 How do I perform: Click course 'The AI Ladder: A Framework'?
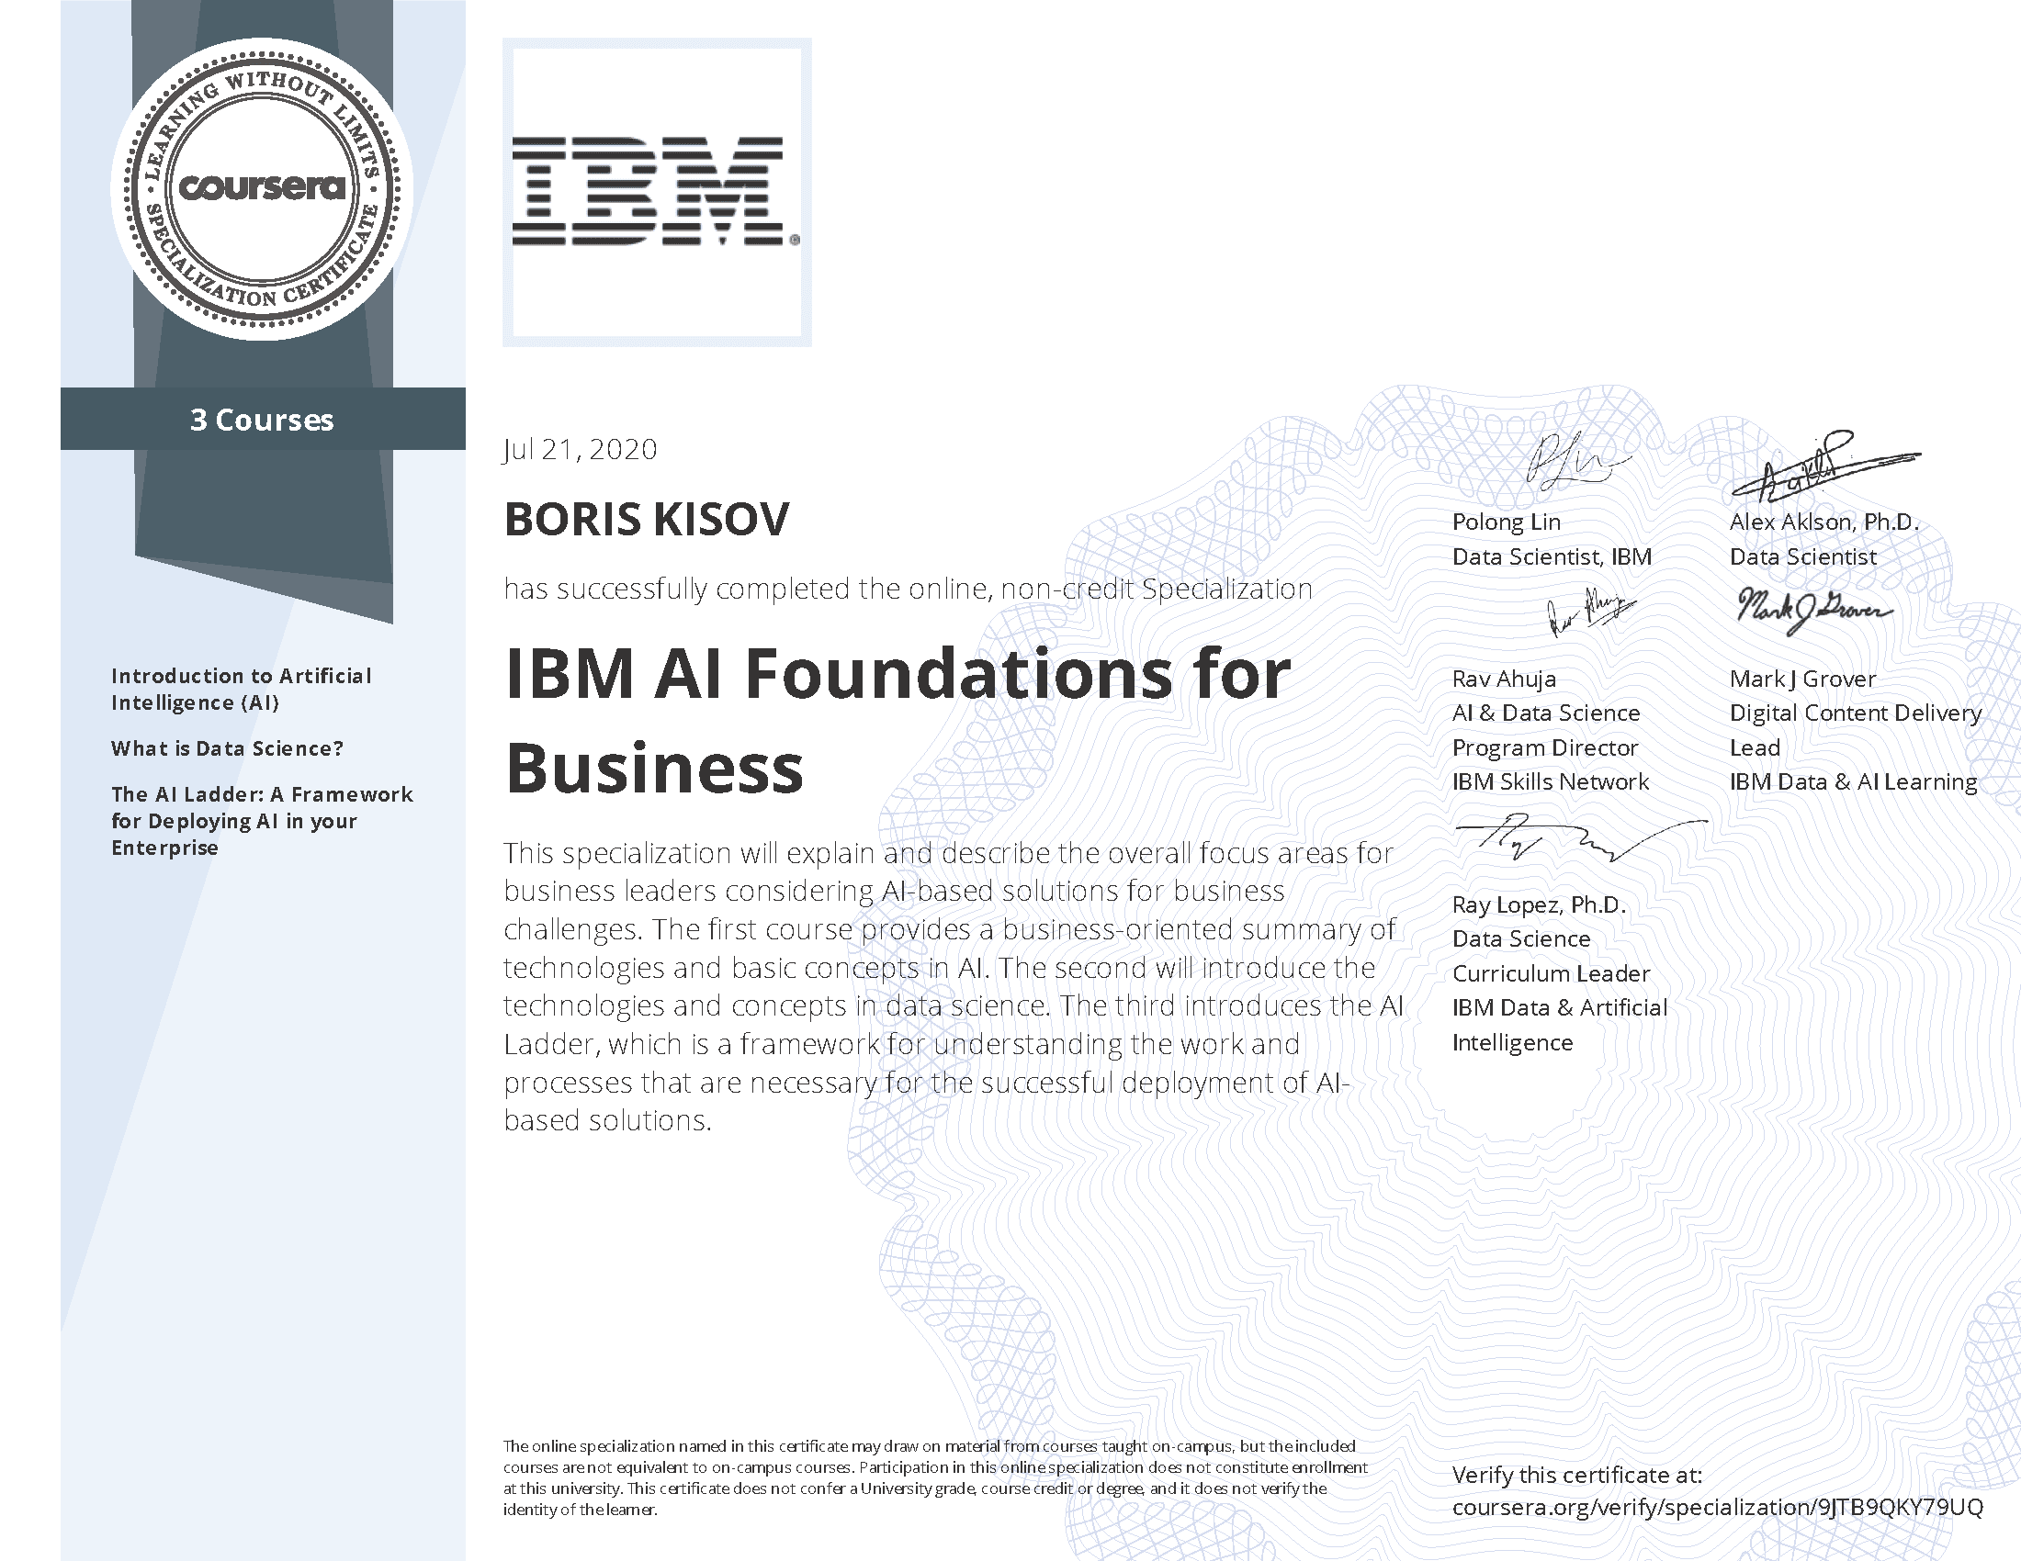(x=262, y=794)
